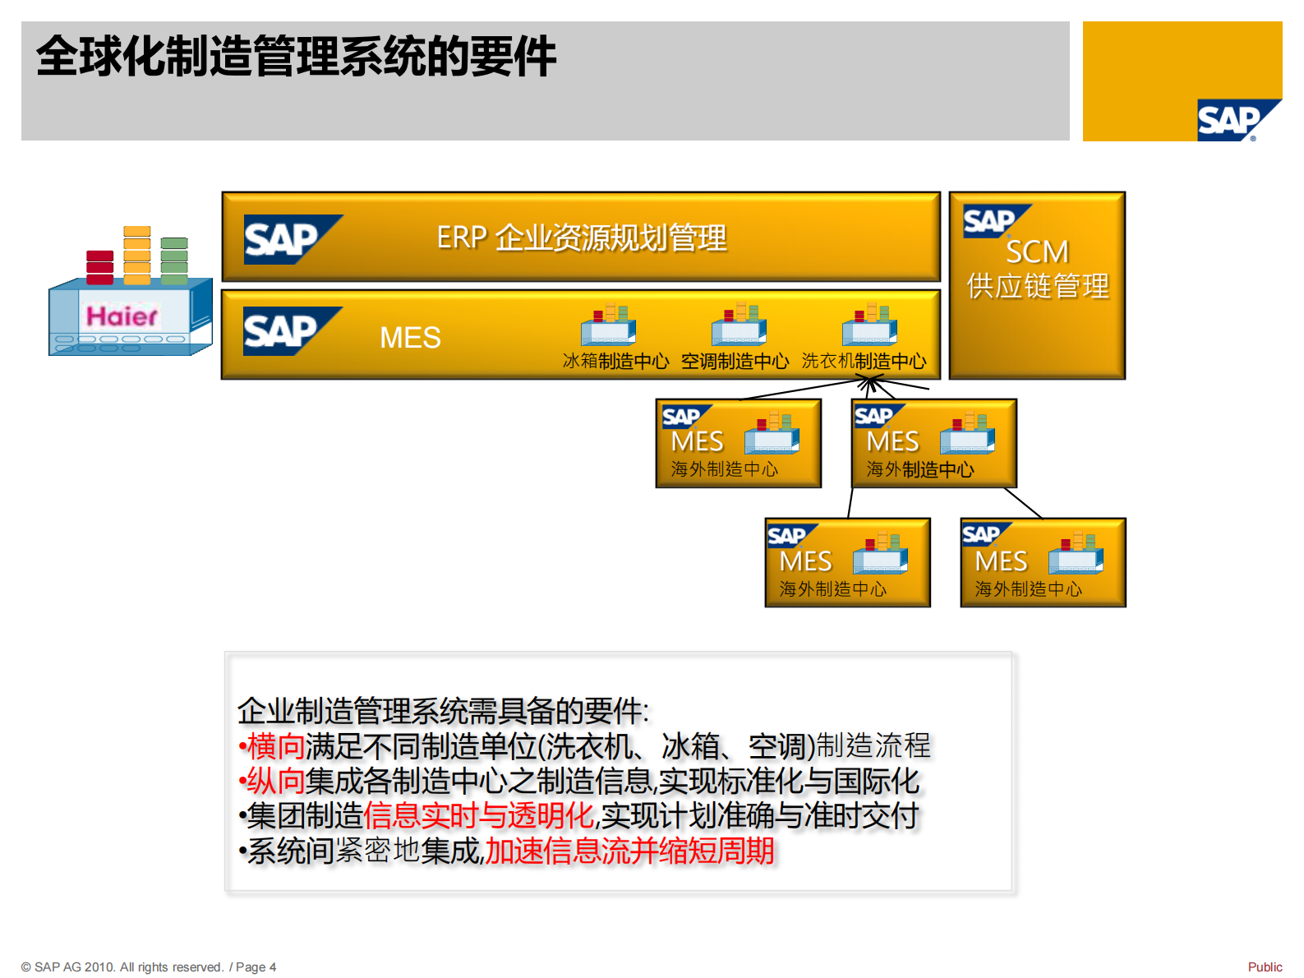
Task: Click the SAP logo in the SCM box
Action: click(997, 220)
